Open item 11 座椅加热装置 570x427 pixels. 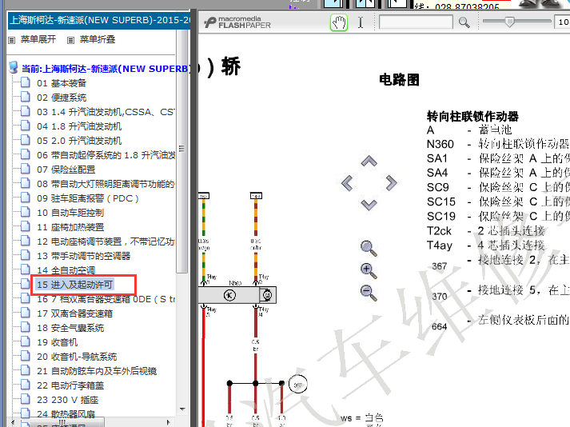click(70, 227)
